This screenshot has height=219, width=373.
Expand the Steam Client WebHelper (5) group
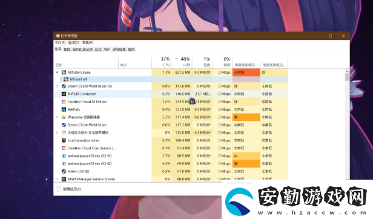tap(57, 86)
